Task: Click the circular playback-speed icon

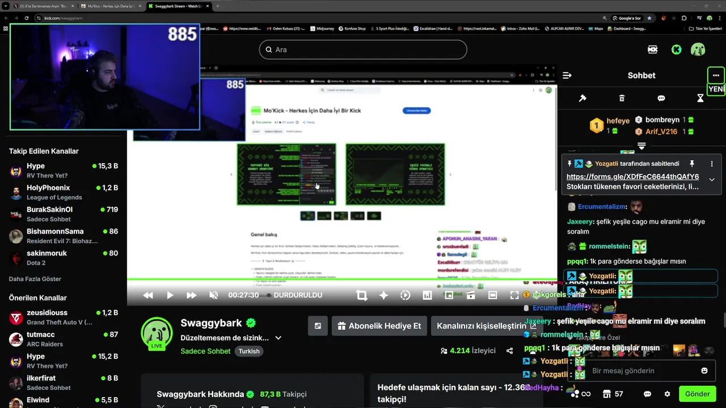Action: coord(405,295)
